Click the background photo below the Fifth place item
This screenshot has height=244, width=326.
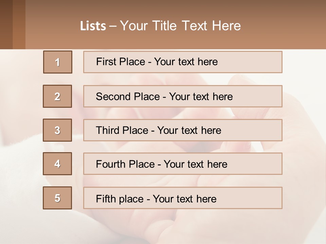click(163, 226)
